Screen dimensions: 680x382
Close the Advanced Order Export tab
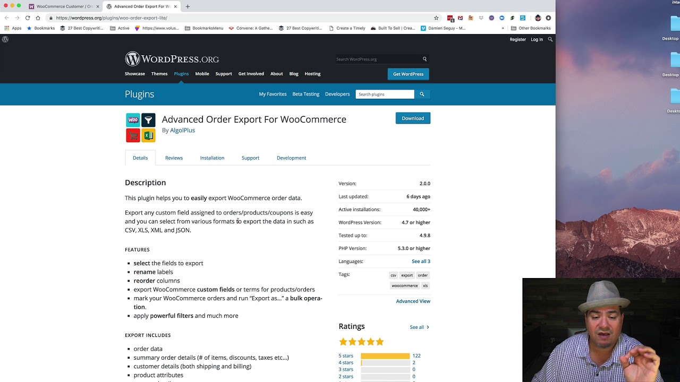pos(175,6)
